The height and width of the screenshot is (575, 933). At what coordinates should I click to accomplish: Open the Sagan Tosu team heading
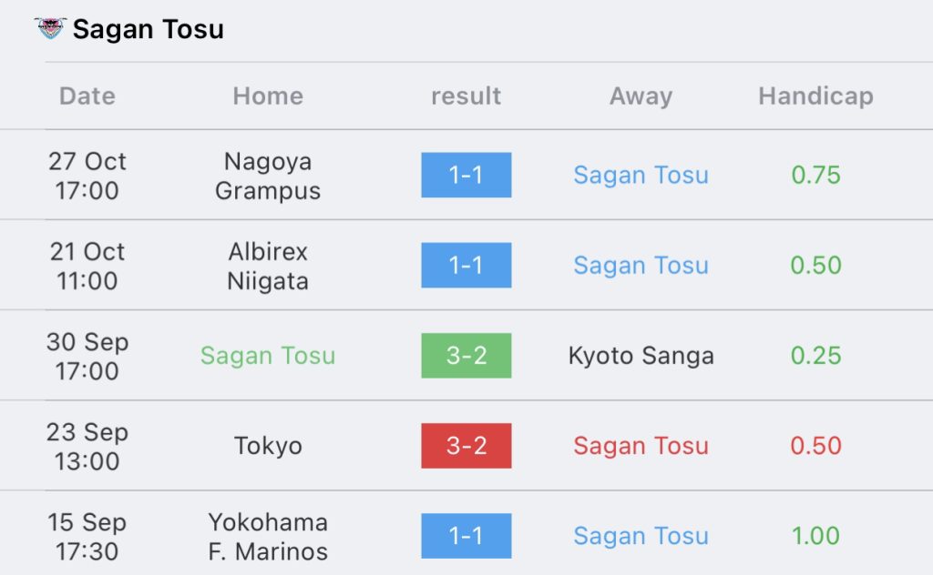point(149,29)
